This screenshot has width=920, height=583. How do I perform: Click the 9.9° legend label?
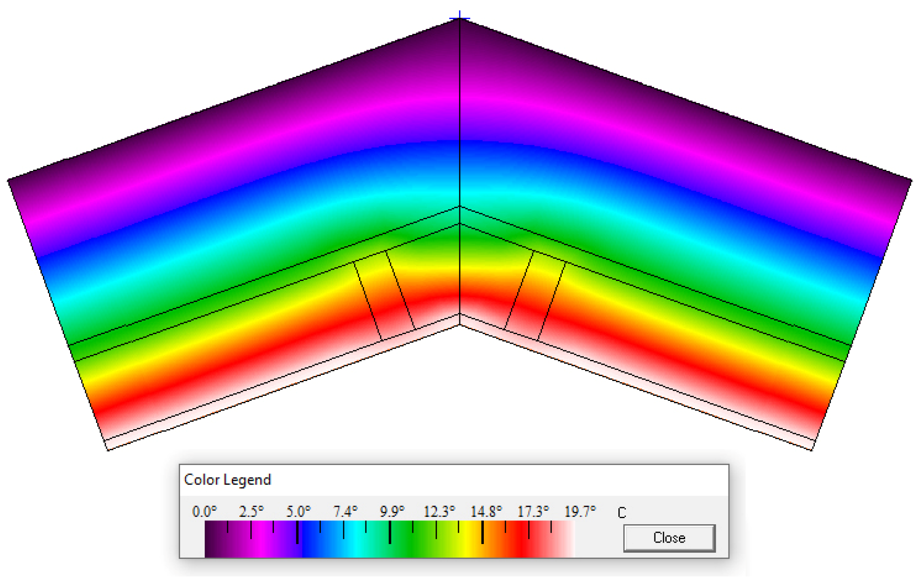click(392, 512)
